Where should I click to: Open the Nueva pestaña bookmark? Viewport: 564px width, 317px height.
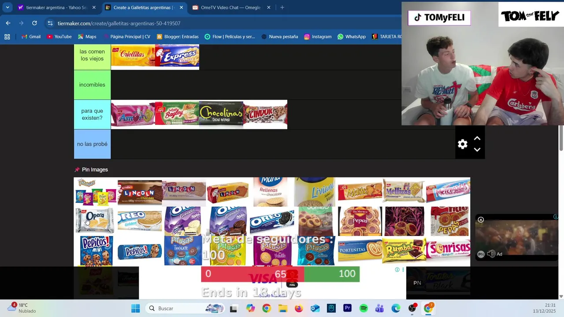pos(279,37)
